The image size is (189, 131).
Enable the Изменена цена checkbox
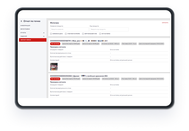[x=51, y=34]
